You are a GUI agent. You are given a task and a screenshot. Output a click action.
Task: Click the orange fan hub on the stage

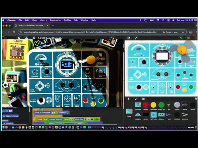tap(181, 50)
